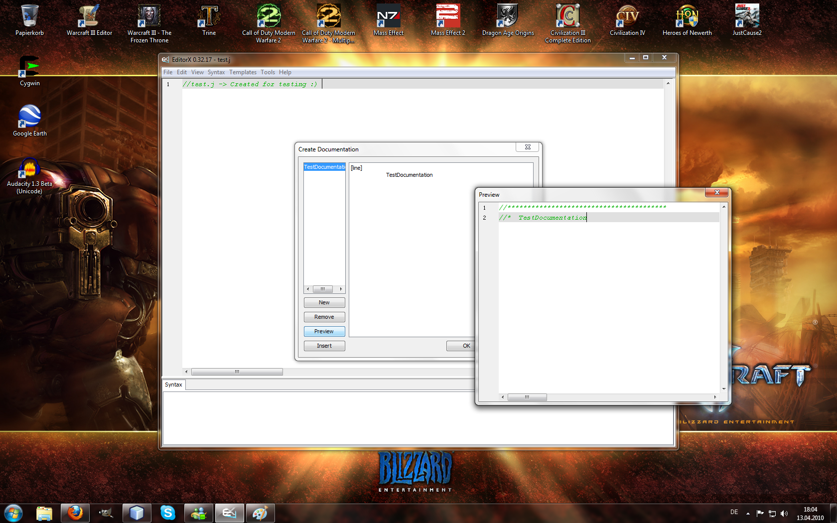This screenshot has height=523, width=837.
Task: Open Windows Explorer from the taskbar
Action: pos(44,513)
